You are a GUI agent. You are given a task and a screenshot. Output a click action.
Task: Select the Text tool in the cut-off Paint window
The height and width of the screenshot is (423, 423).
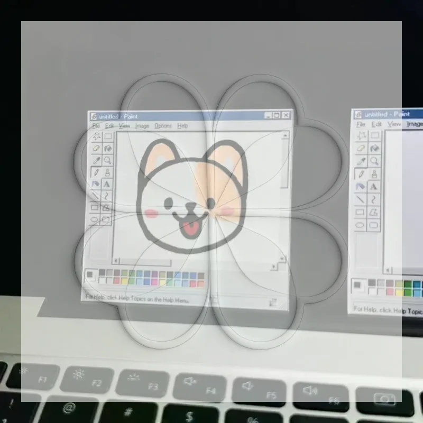(374, 187)
